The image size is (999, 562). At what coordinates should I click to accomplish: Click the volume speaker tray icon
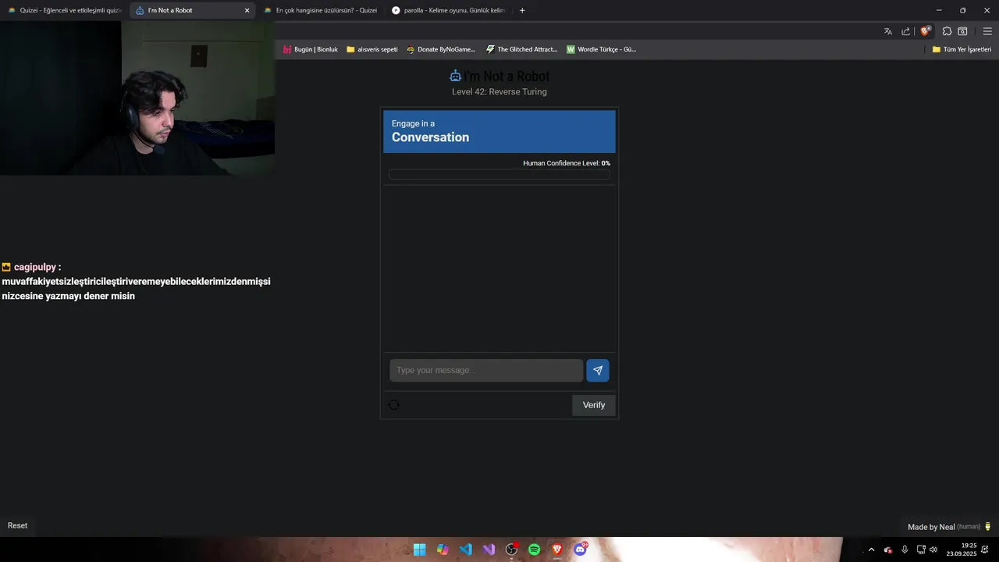pos(933,550)
